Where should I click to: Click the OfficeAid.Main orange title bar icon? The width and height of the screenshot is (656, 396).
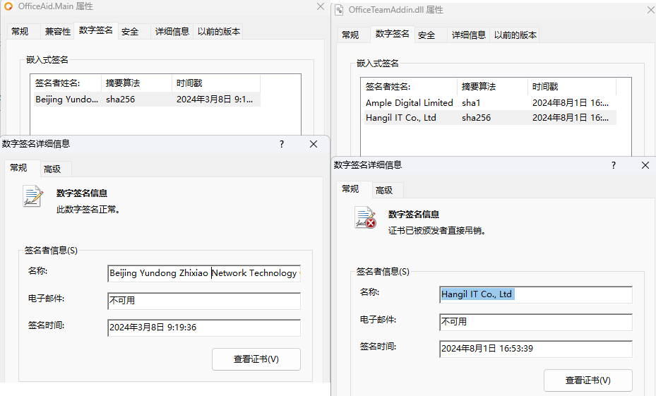point(9,6)
